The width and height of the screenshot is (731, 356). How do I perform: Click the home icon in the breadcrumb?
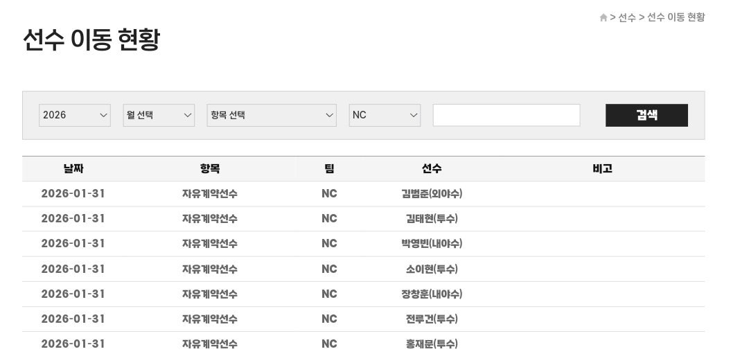point(603,18)
